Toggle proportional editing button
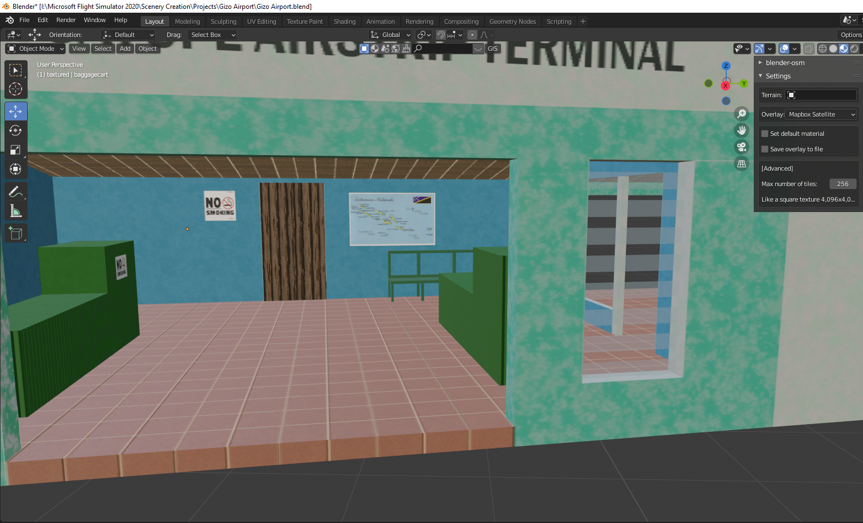This screenshot has width=863, height=523. coord(472,35)
